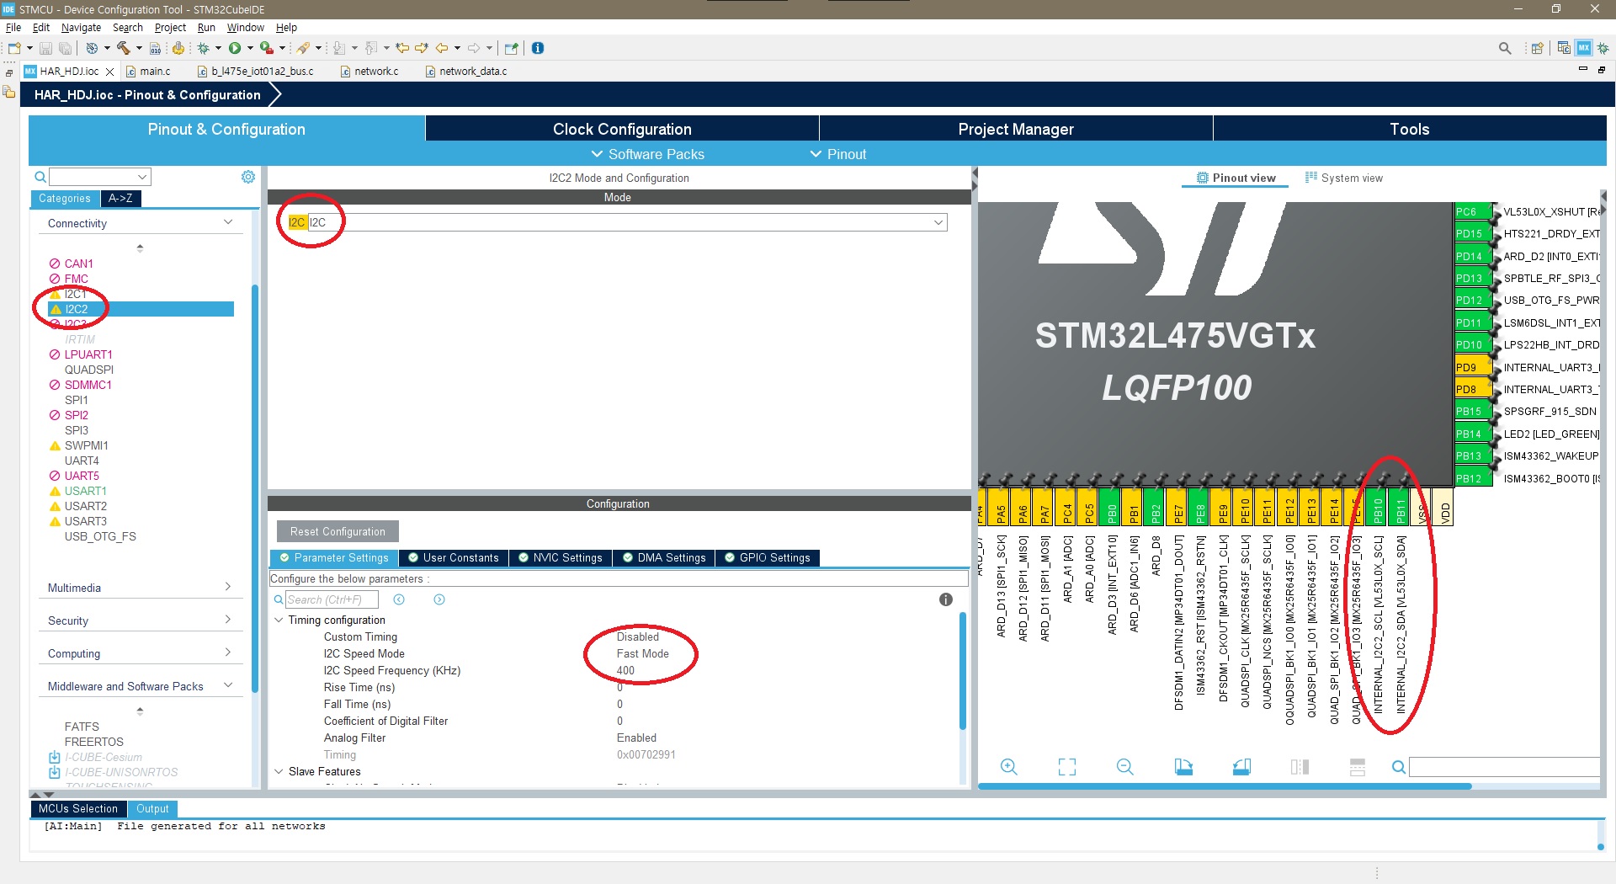The width and height of the screenshot is (1616, 884).
Task: Expand the Software Packs menu
Action: pyautogui.click(x=647, y=154)
